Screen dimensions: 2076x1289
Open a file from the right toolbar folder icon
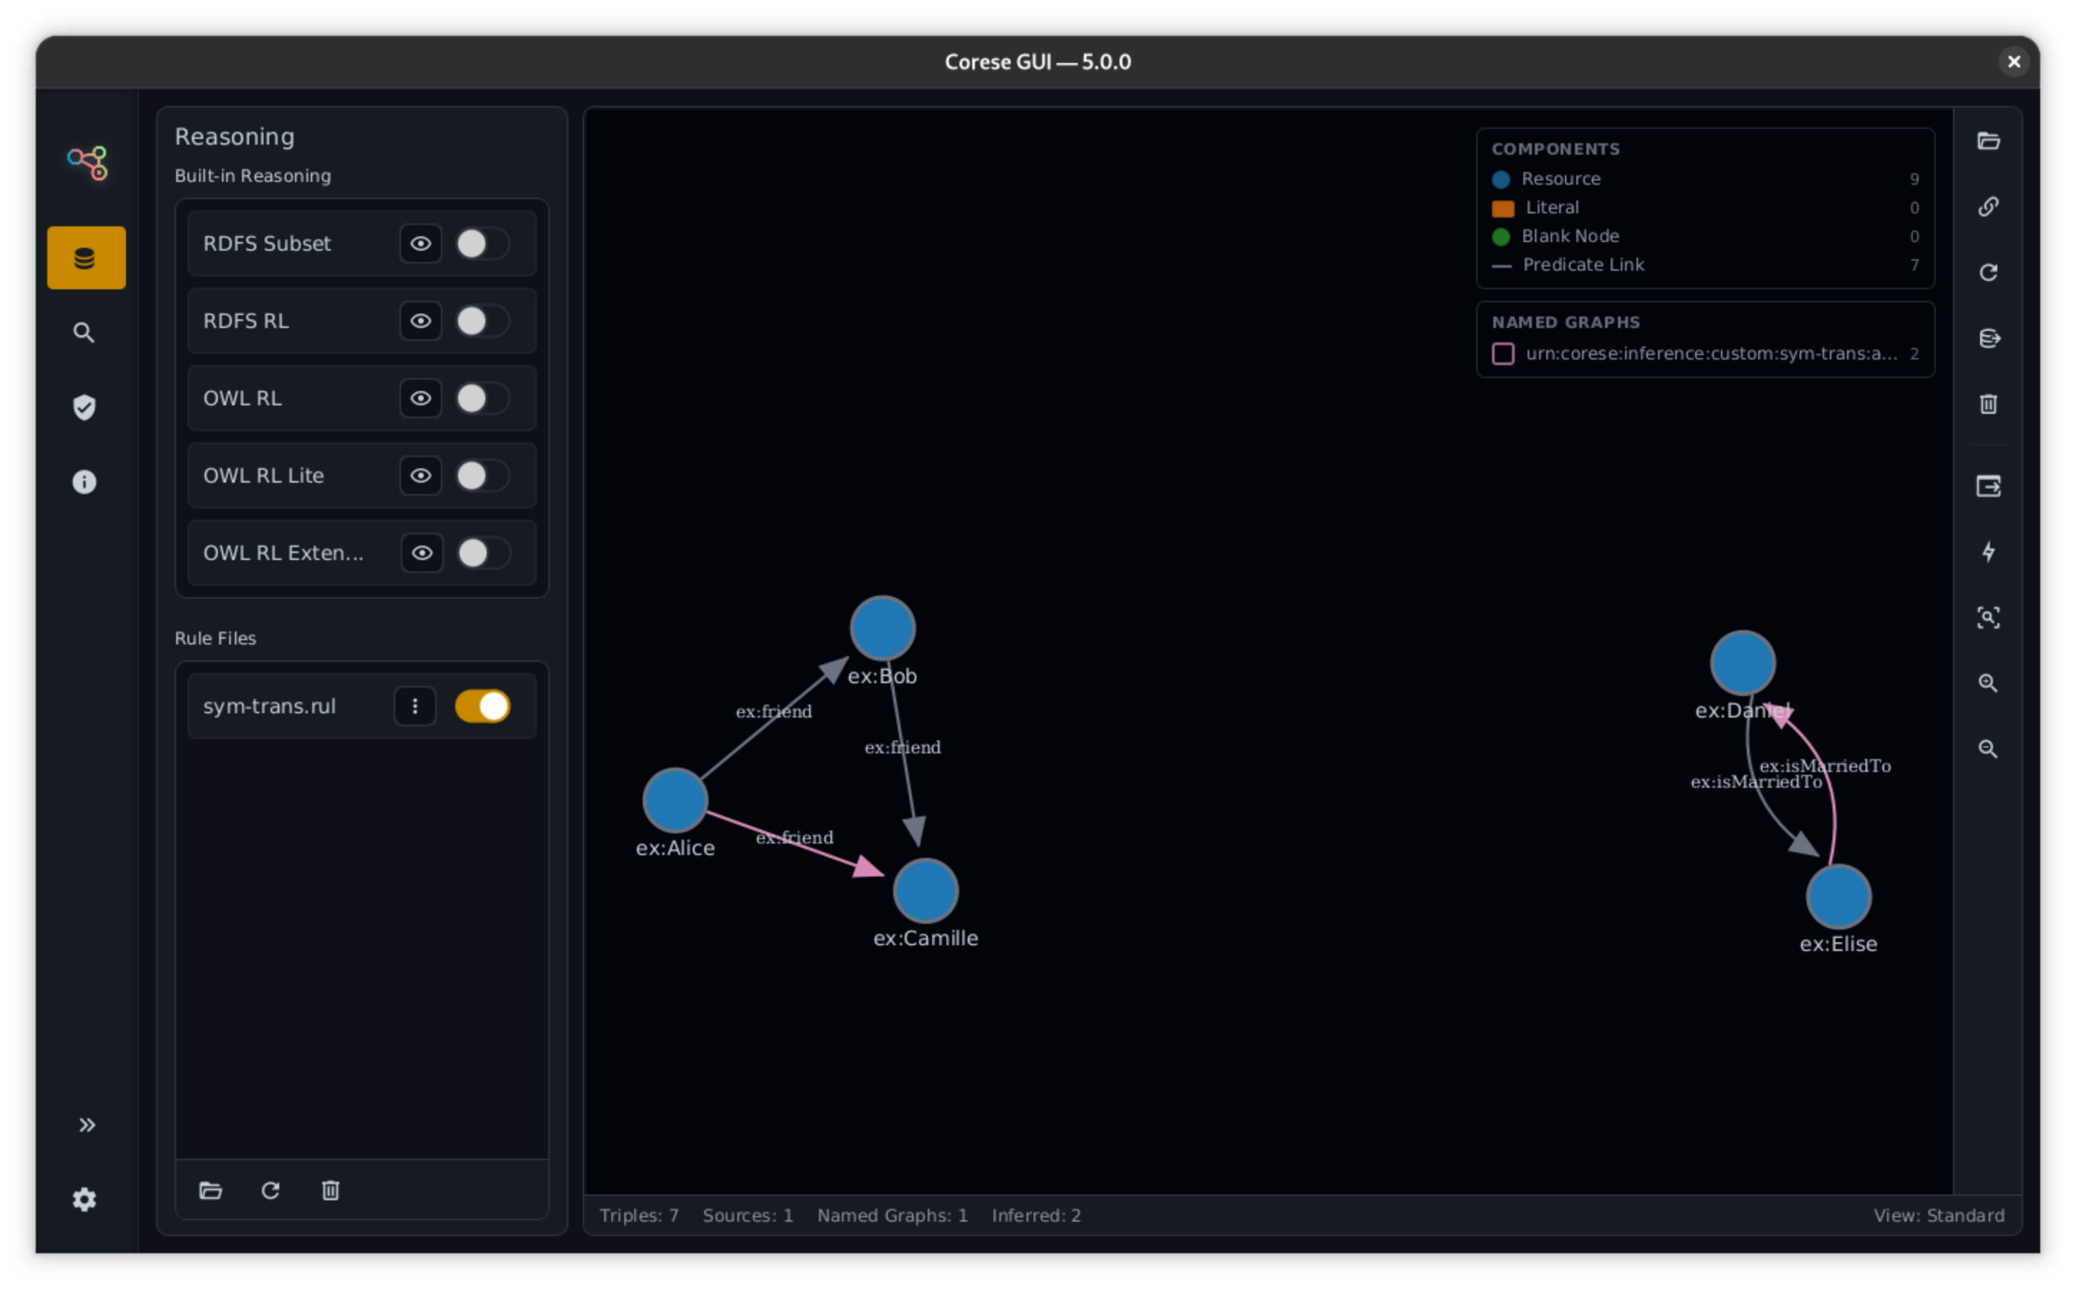[1989, 140]
